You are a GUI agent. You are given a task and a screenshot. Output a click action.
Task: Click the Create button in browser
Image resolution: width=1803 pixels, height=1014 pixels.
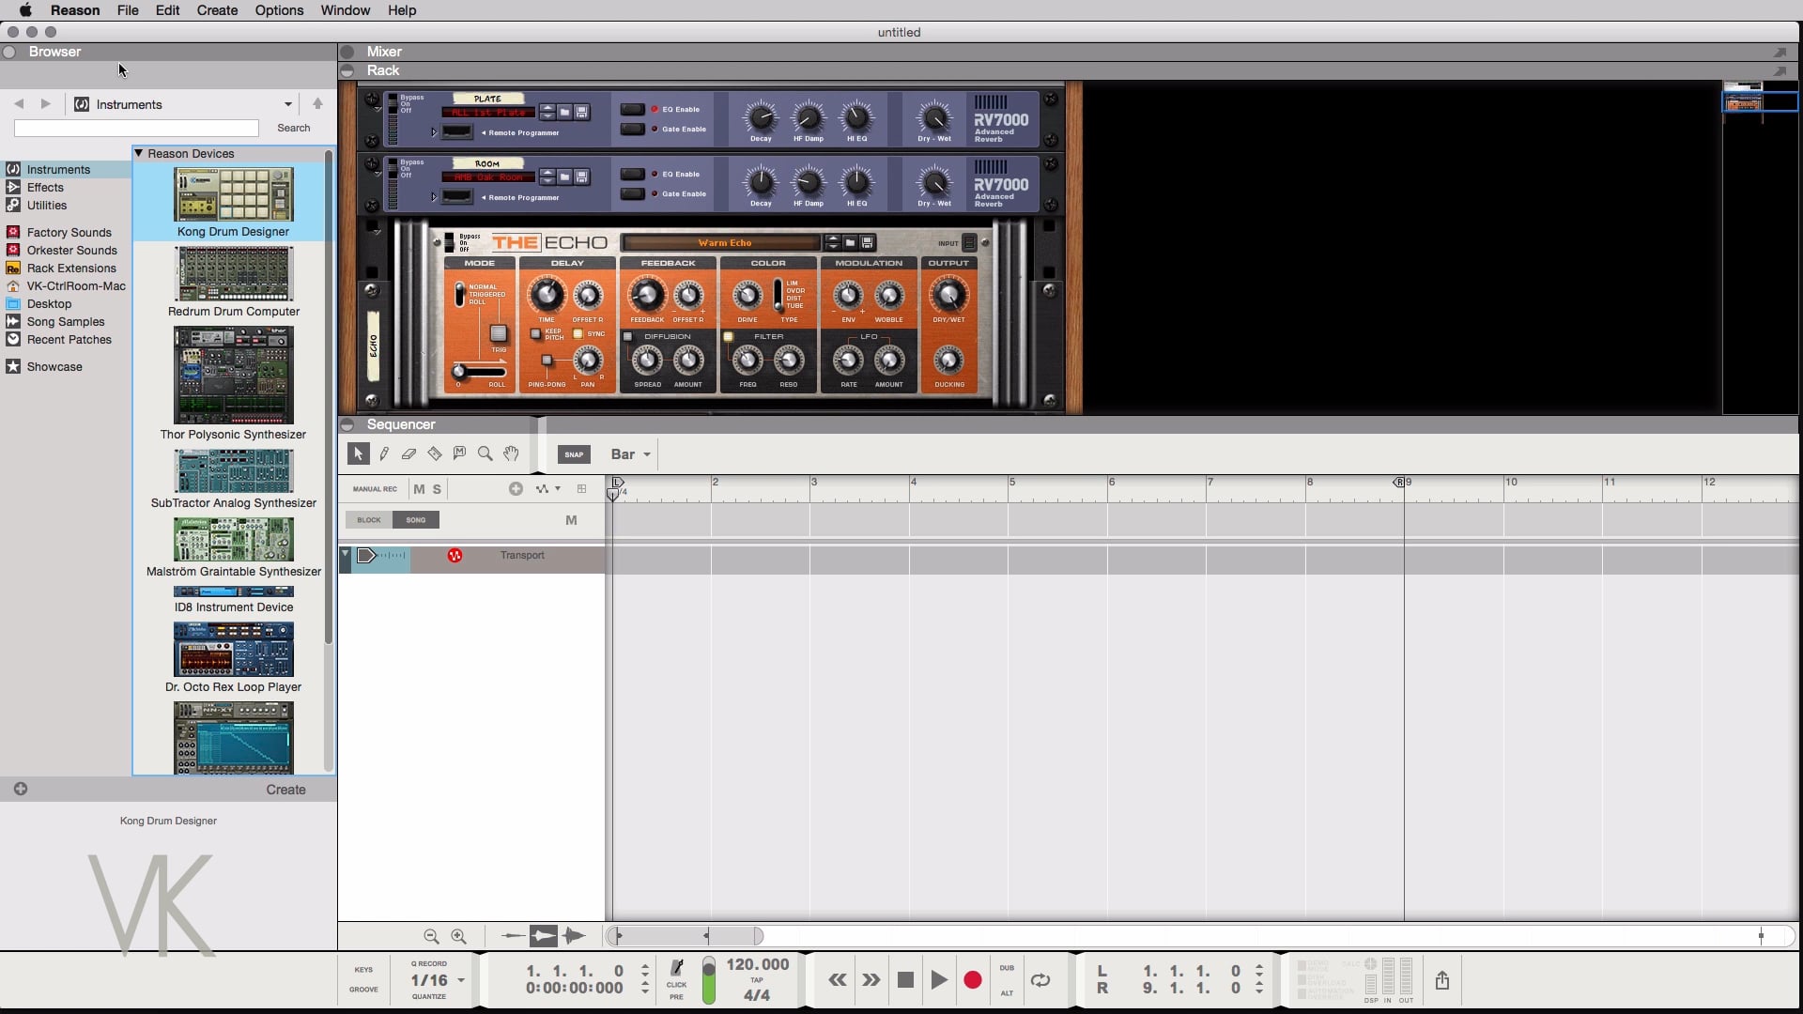point(285,790)
